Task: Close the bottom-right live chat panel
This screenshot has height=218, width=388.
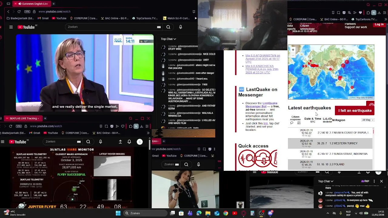Action: click(x=381, y=181)
